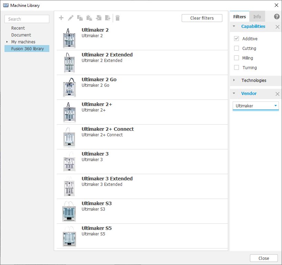Click the bold 'Ultimaker 3' title
Viewport: 282px width, 265px height.
(x=95, y=154)
